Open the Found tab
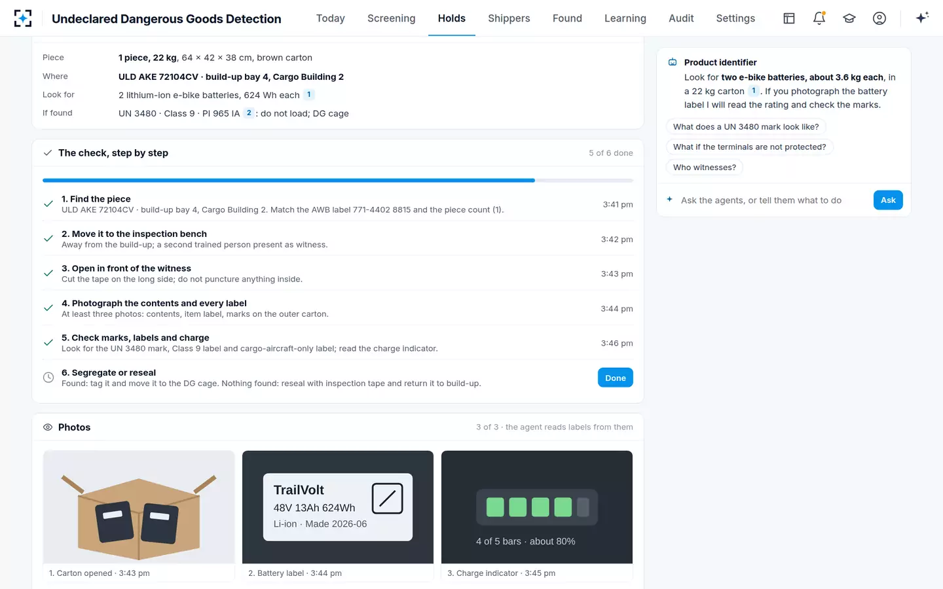This screenshot has width=943, height=589. point(567,18)
